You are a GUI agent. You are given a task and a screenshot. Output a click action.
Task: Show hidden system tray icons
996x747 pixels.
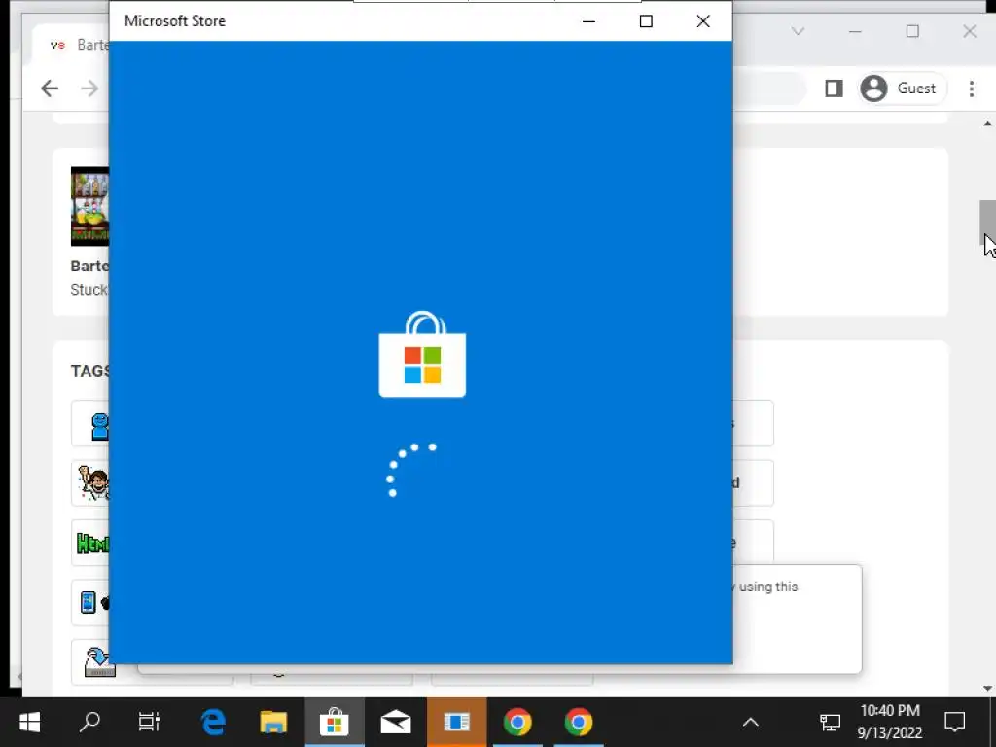[751, 723]
